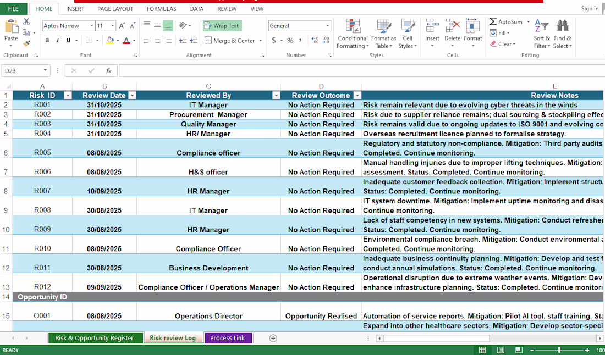The image size is (605, 355).
Task: Click Insert cells icon
Action: point(432,26)
